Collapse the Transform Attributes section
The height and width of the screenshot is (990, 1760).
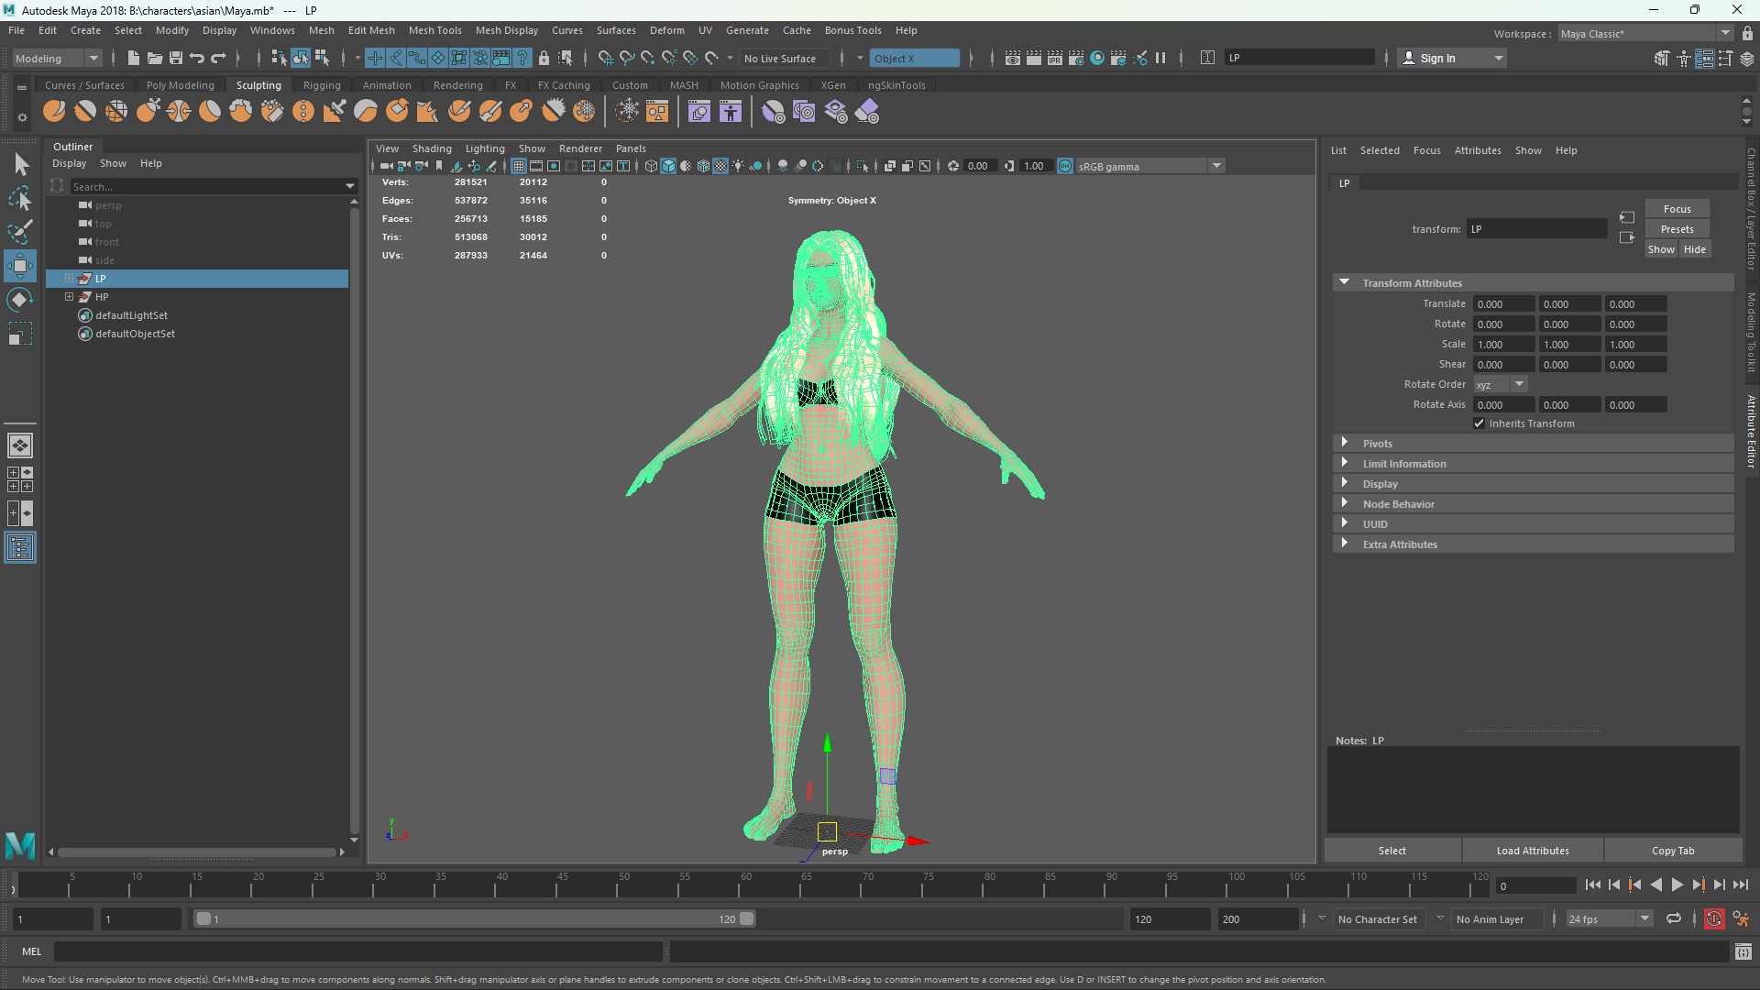(x=1345, y=282)
